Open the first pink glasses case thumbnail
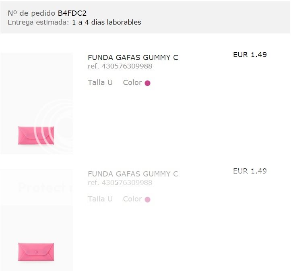This screenshot has width=291, height=278. pyautogui.click(x=36, y=135)
